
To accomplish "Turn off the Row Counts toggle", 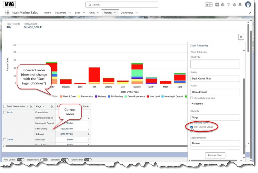I will click(x=21, y=160).
